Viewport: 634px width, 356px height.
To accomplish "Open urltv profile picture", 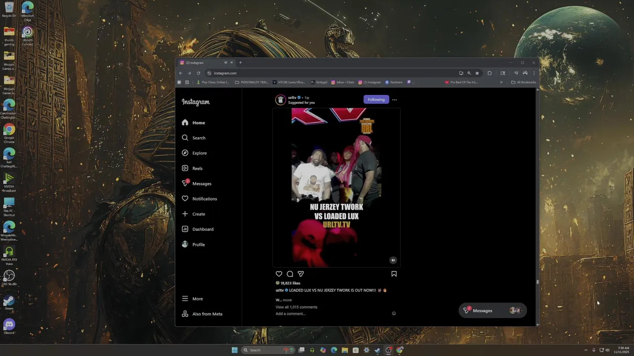I will pos(280,100).
